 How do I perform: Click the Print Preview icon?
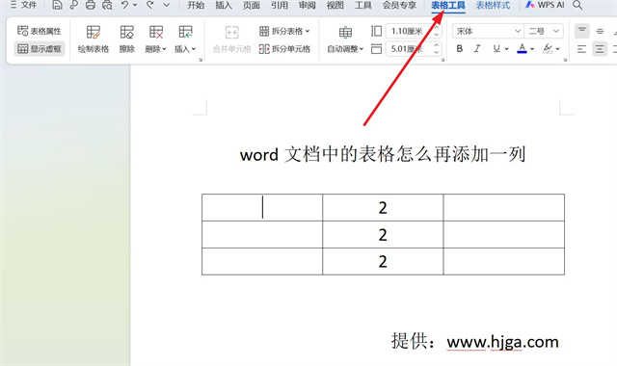(107, 5)
